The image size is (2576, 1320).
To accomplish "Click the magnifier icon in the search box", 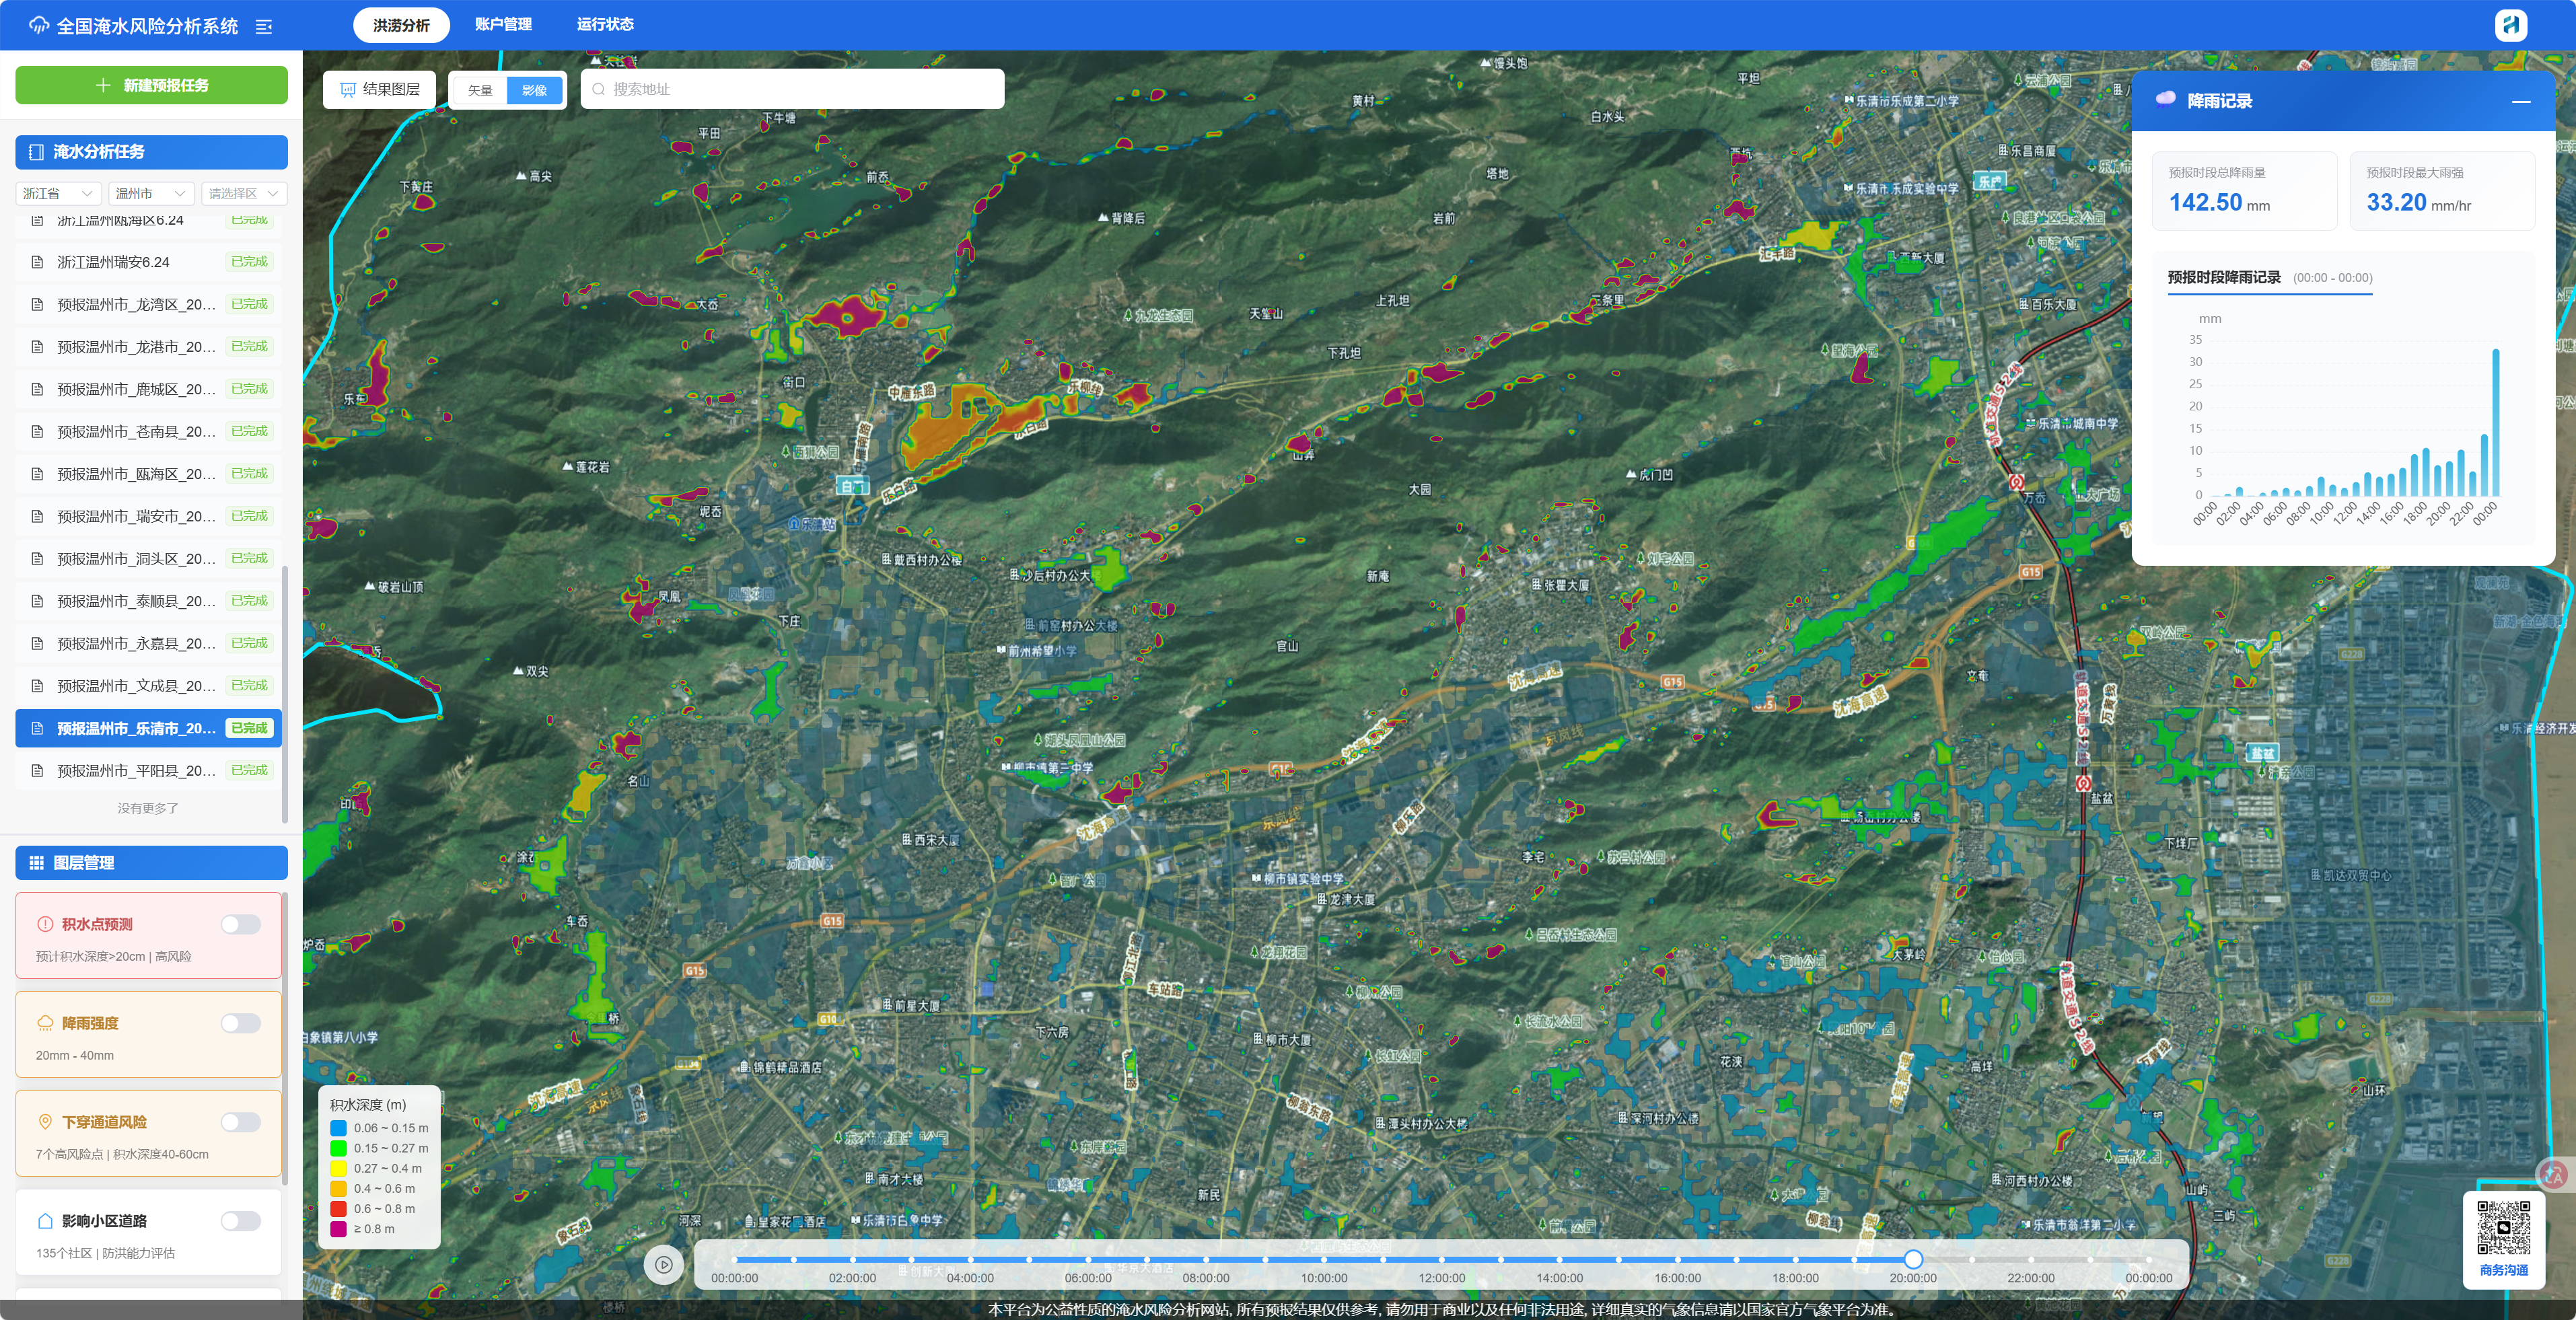I will [x=598, y=89].
